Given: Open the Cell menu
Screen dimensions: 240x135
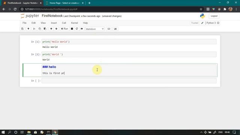Looking at the screenshot, I should (64, 23).
